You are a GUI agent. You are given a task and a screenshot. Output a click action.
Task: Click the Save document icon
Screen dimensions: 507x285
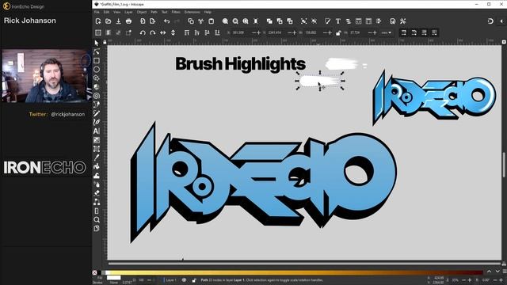[118, 21]
